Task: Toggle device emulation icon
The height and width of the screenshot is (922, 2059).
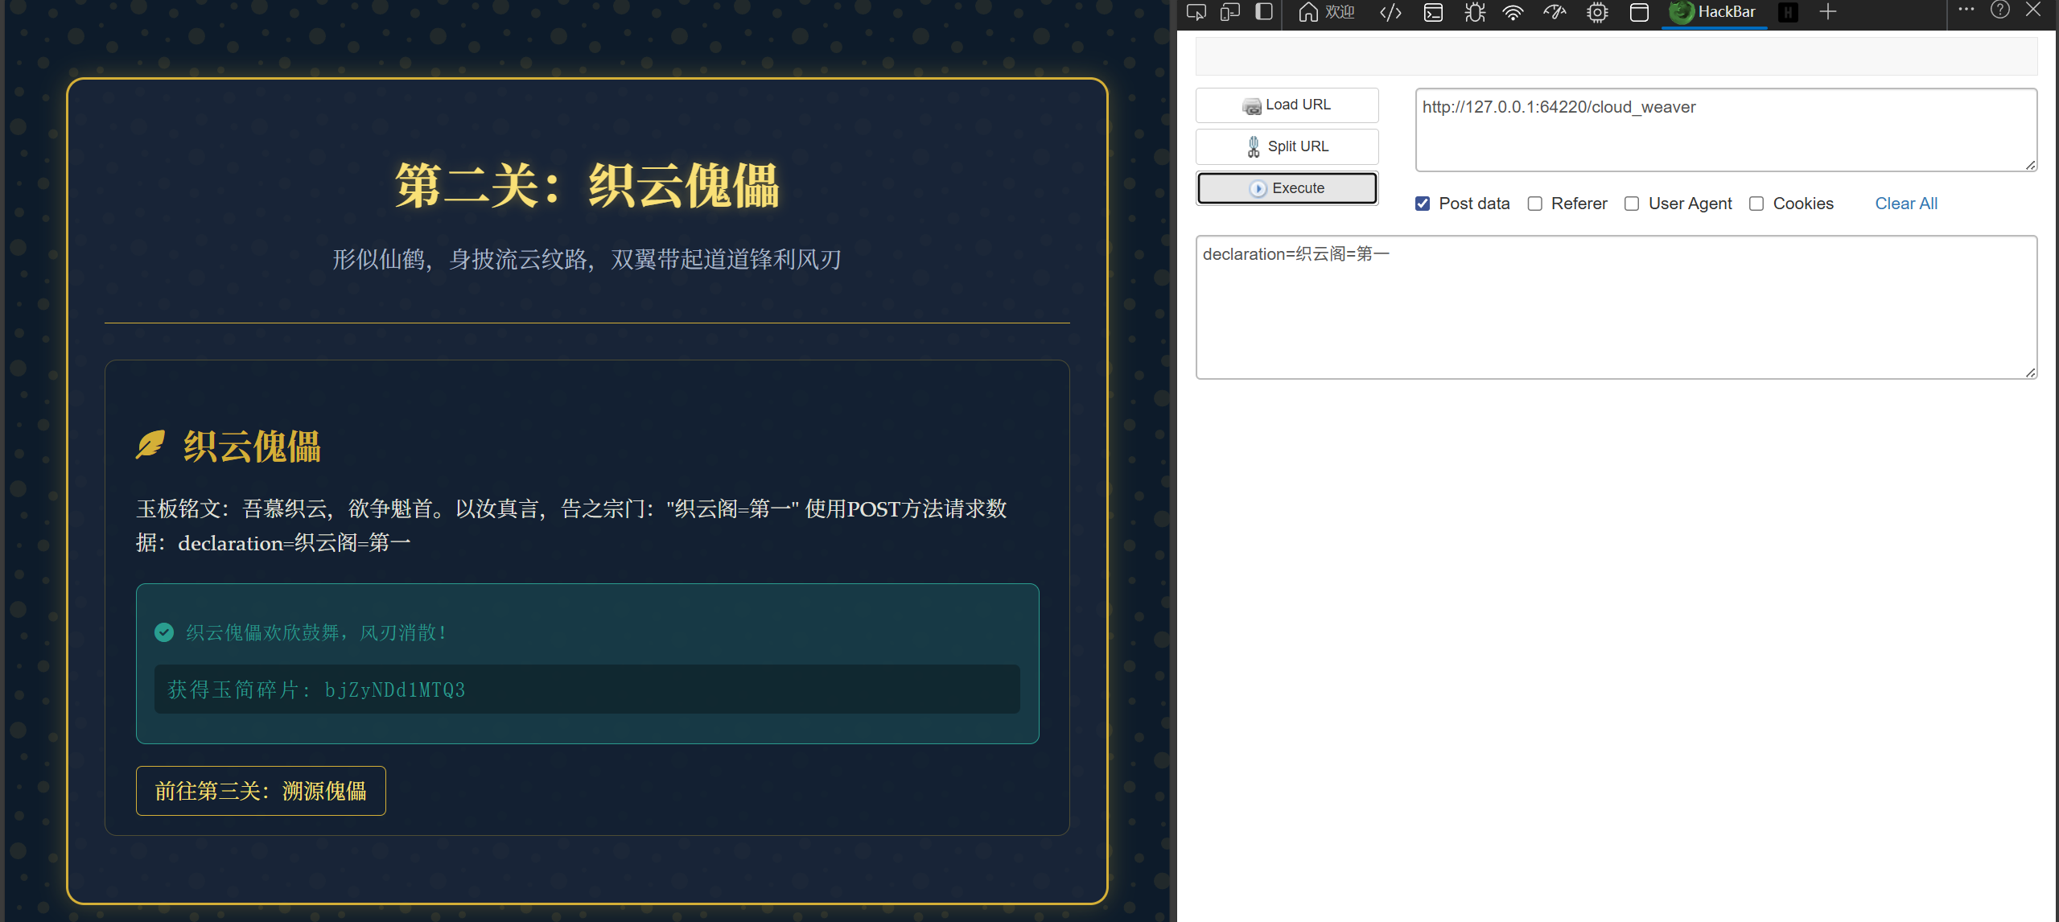Action: (x=1229, y=12)
